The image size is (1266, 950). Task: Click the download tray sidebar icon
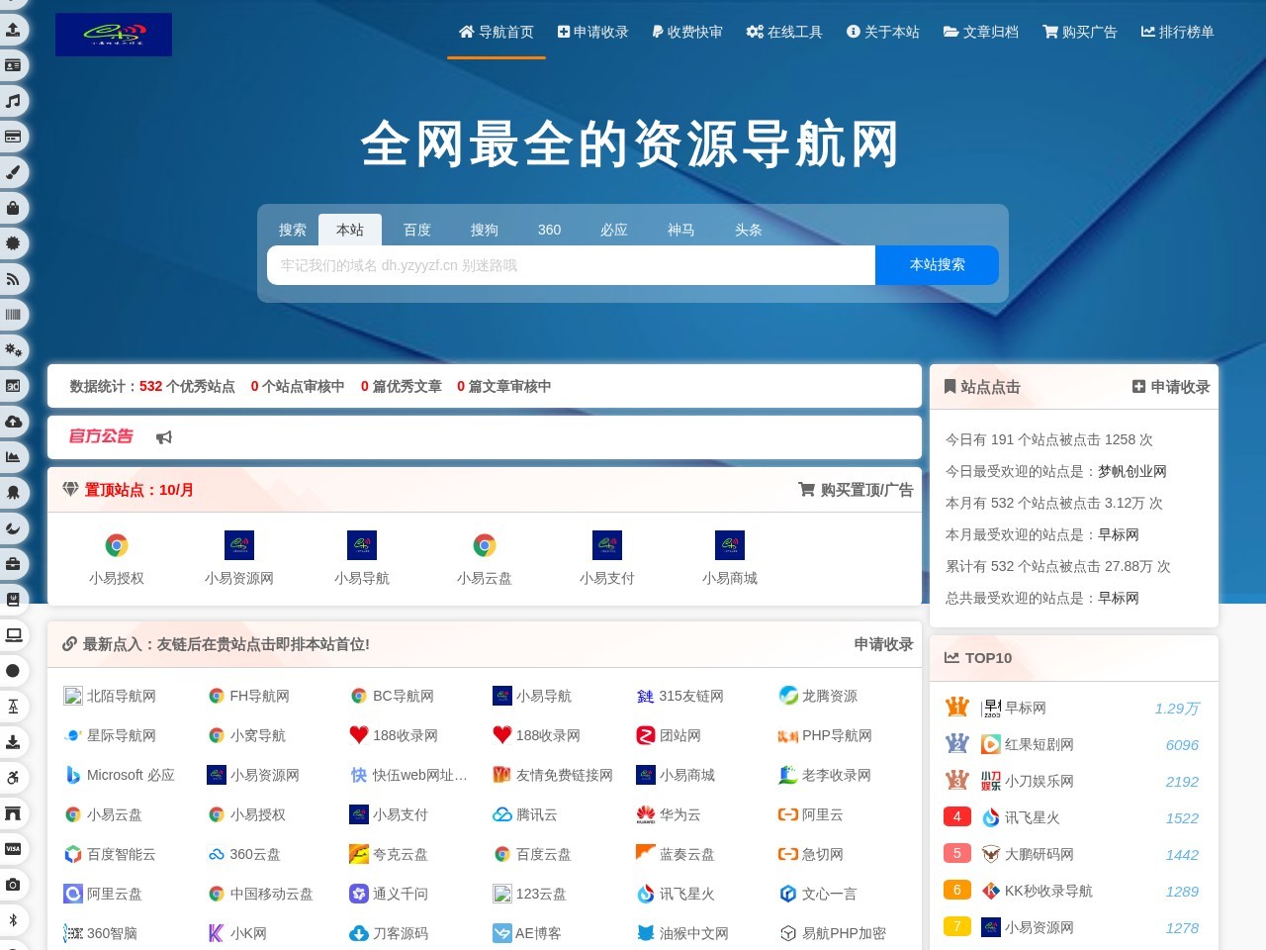pyautogui.click(x=13, y=742)
